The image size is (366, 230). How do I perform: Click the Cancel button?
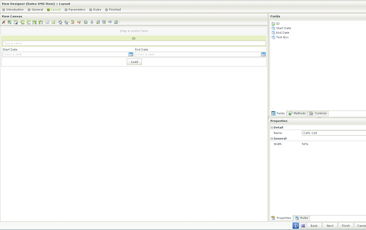(360, 226)
